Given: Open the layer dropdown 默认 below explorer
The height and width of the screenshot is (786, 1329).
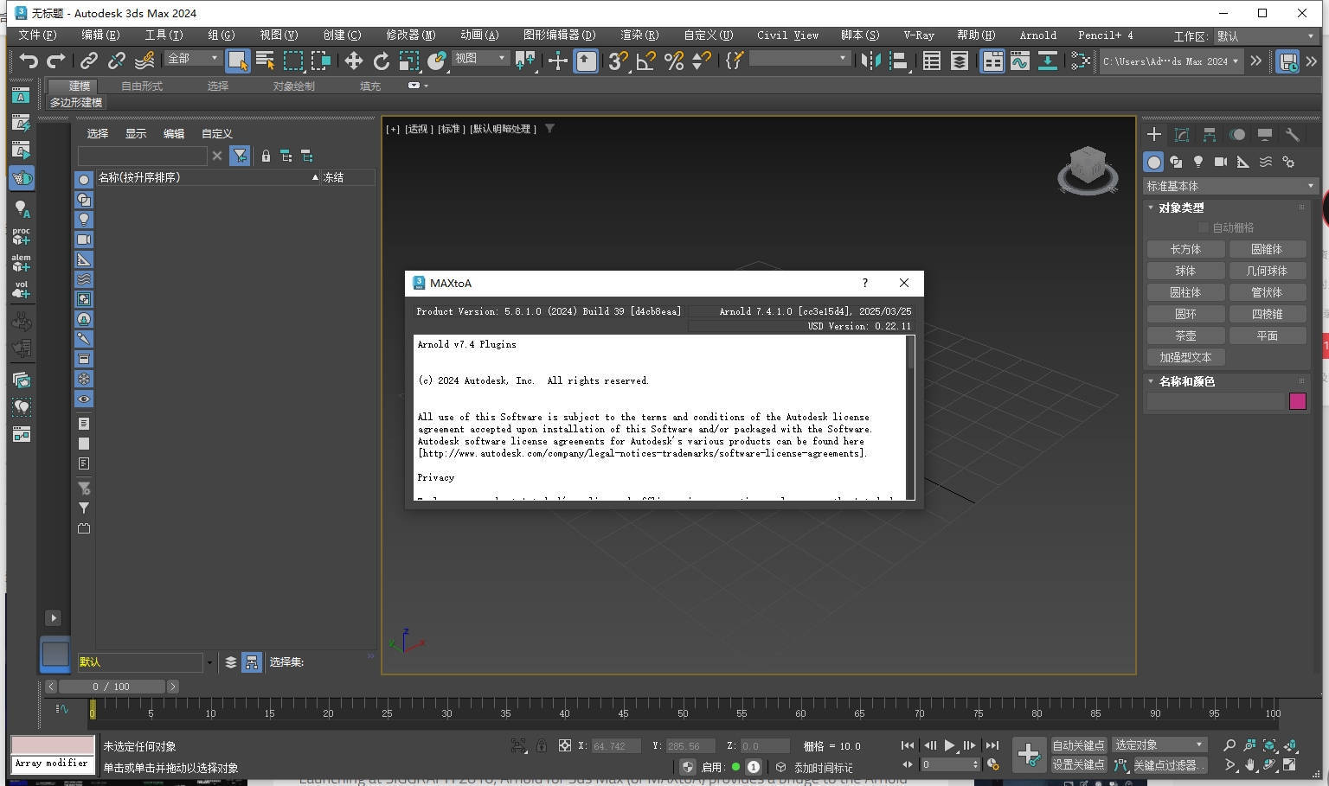Looking at the screenshot, I should (145, 662).
